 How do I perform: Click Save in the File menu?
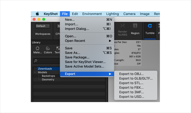click(x=87, y=48)
